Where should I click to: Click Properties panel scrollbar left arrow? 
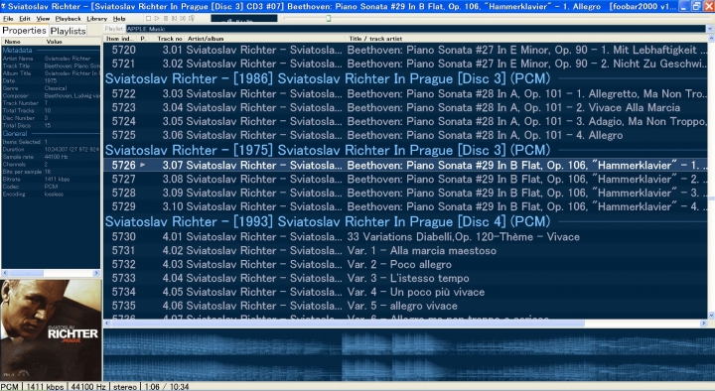[5, 273]
